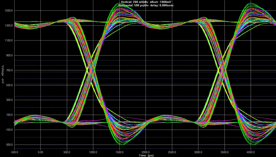Click the Horizontal 500 ps/div delay header text
276x157 pixels.
[146, 5]
